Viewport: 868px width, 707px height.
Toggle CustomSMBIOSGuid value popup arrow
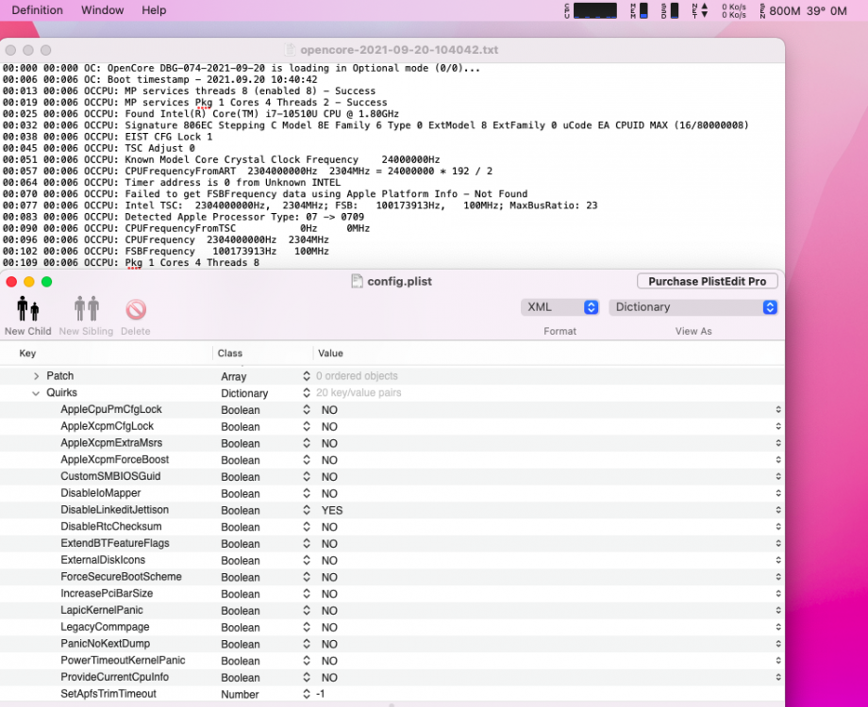pos(778,476)
